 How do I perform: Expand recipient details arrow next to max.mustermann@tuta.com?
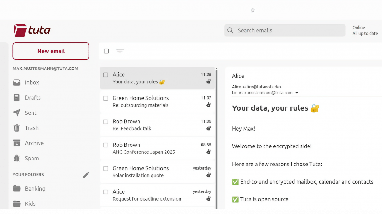tap(297, 93)
